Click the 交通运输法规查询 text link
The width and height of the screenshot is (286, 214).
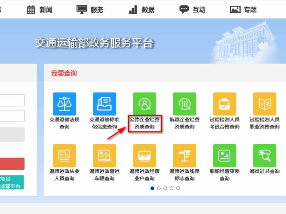64,123
